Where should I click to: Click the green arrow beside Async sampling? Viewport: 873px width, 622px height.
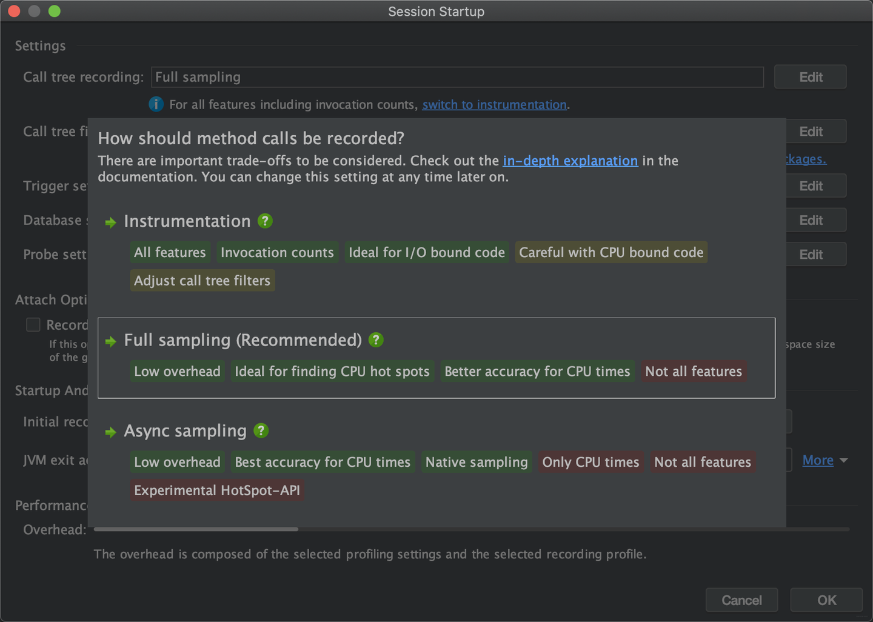coord(110,432)
